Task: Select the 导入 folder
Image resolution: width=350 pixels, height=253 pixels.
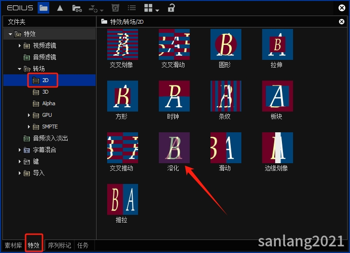Action: point(49,173)
